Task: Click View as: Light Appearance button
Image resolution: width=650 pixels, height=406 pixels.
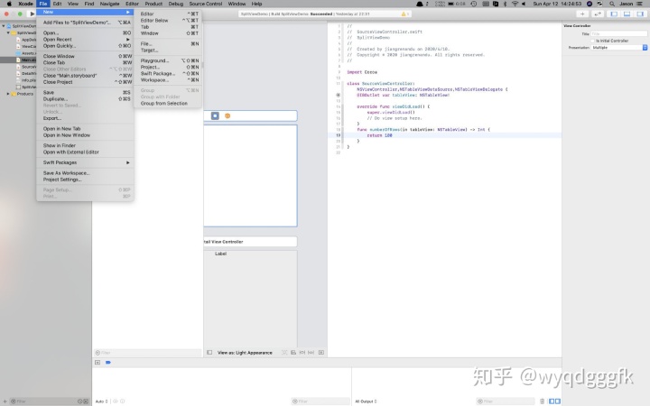Action: [x=245, y=353]
